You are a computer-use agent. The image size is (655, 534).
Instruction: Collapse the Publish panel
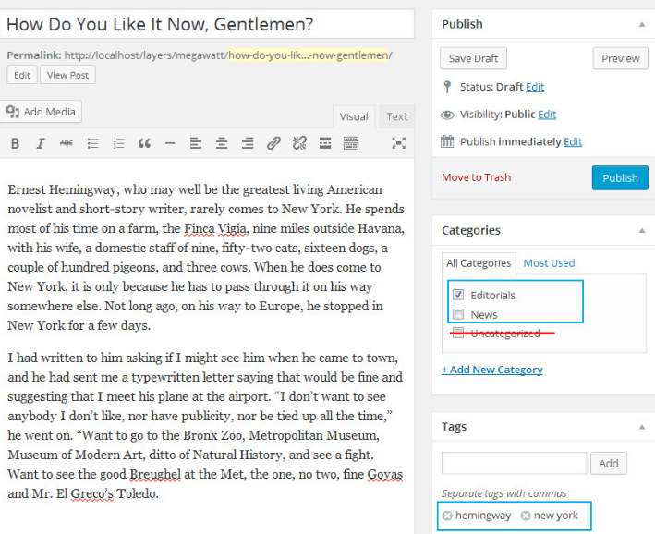click(641, 24)
